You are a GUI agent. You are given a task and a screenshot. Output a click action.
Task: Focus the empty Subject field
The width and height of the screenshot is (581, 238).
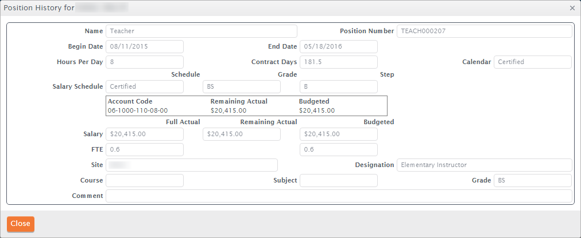(338, 180)
